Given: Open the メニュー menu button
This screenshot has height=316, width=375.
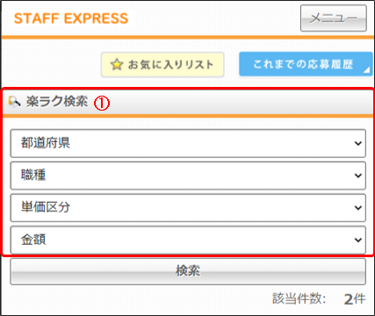Looking at the screenshot, I should click(334, 18).
